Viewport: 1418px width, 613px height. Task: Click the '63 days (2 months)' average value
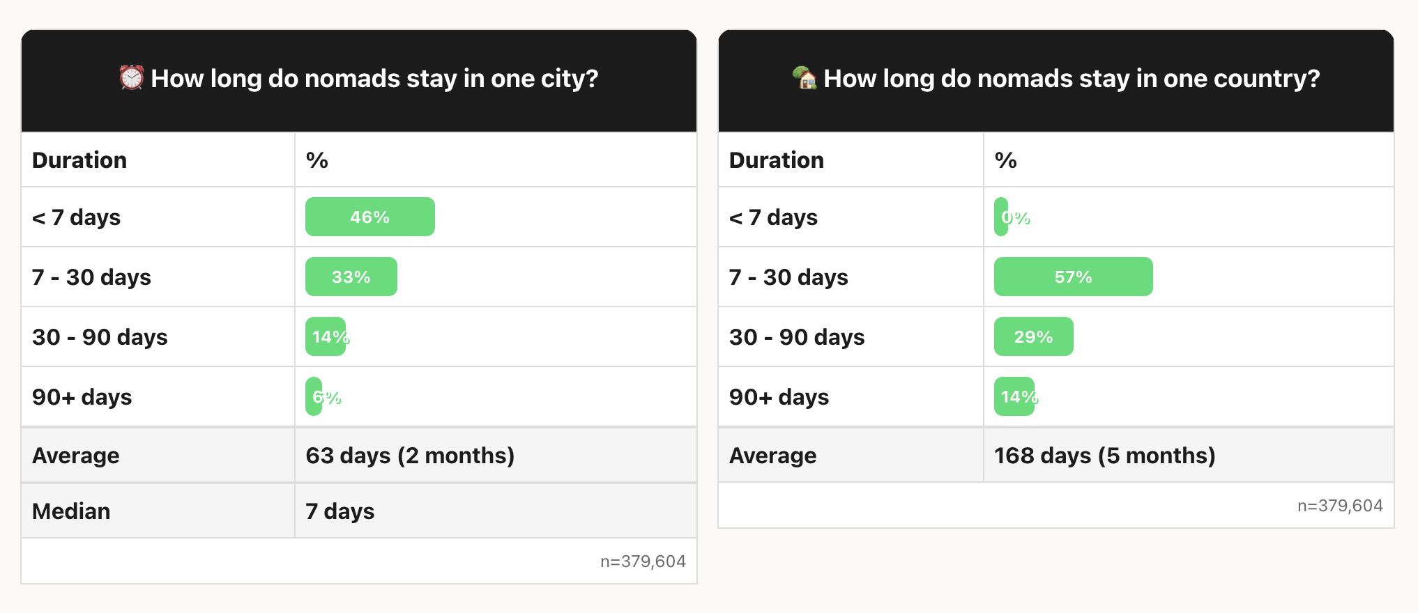tap(410, 456)
